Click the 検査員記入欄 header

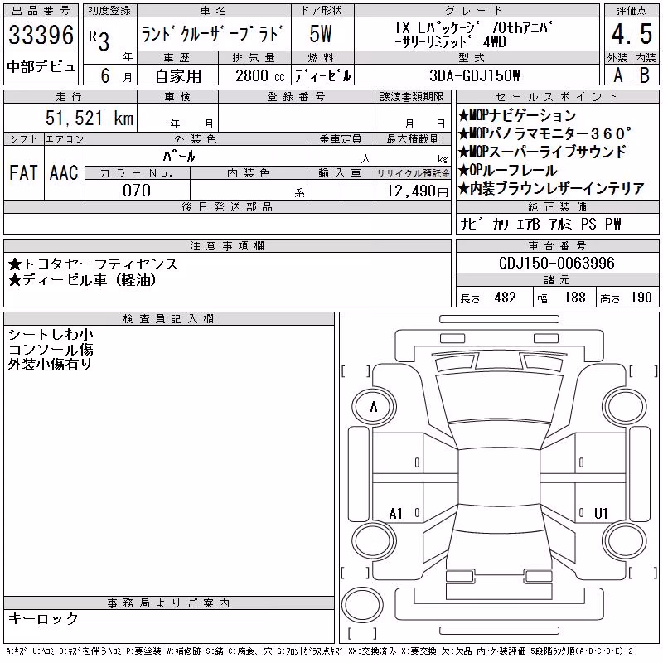click(168, 318)
